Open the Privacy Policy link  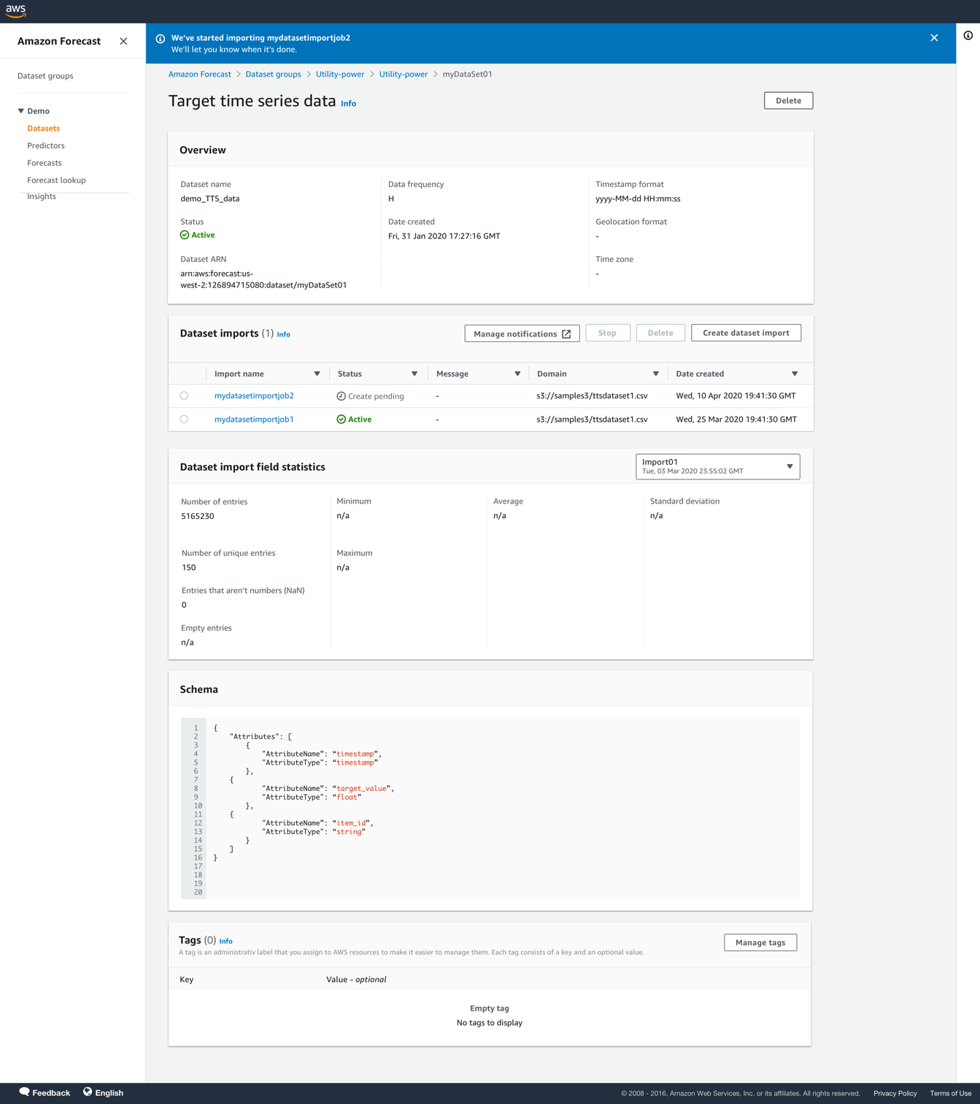[895, 1093]
